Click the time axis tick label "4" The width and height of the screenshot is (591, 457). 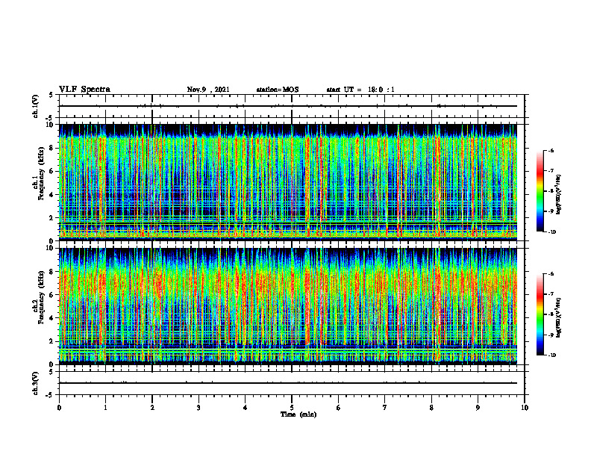(246, 408)
